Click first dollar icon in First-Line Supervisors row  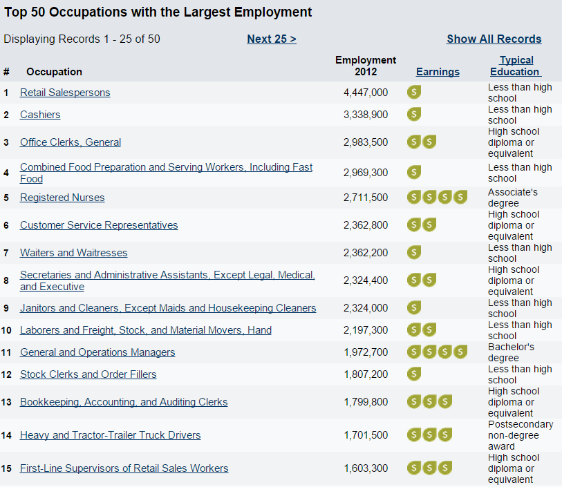pos(414,468)
